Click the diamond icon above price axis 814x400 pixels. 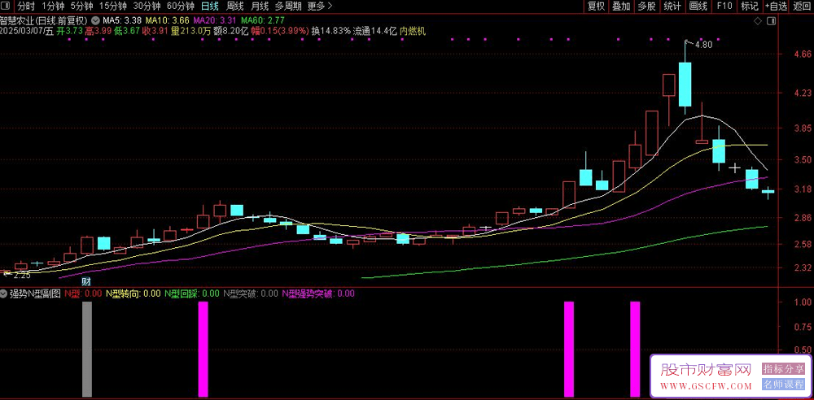[757, 21]
